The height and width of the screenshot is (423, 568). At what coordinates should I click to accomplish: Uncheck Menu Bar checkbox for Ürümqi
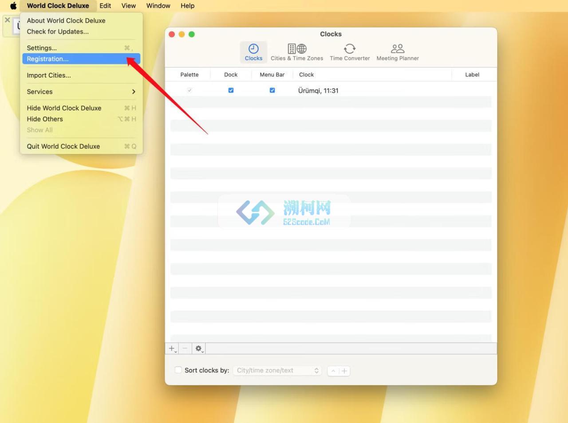point(272,90)
